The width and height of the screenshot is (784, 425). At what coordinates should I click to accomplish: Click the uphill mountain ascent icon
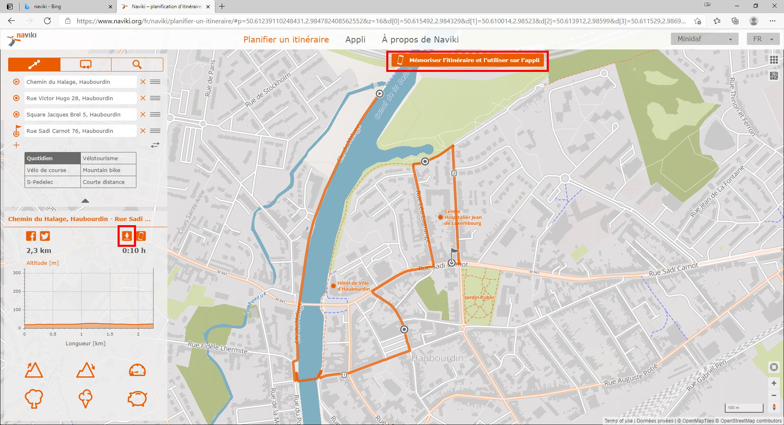(33, 370)
